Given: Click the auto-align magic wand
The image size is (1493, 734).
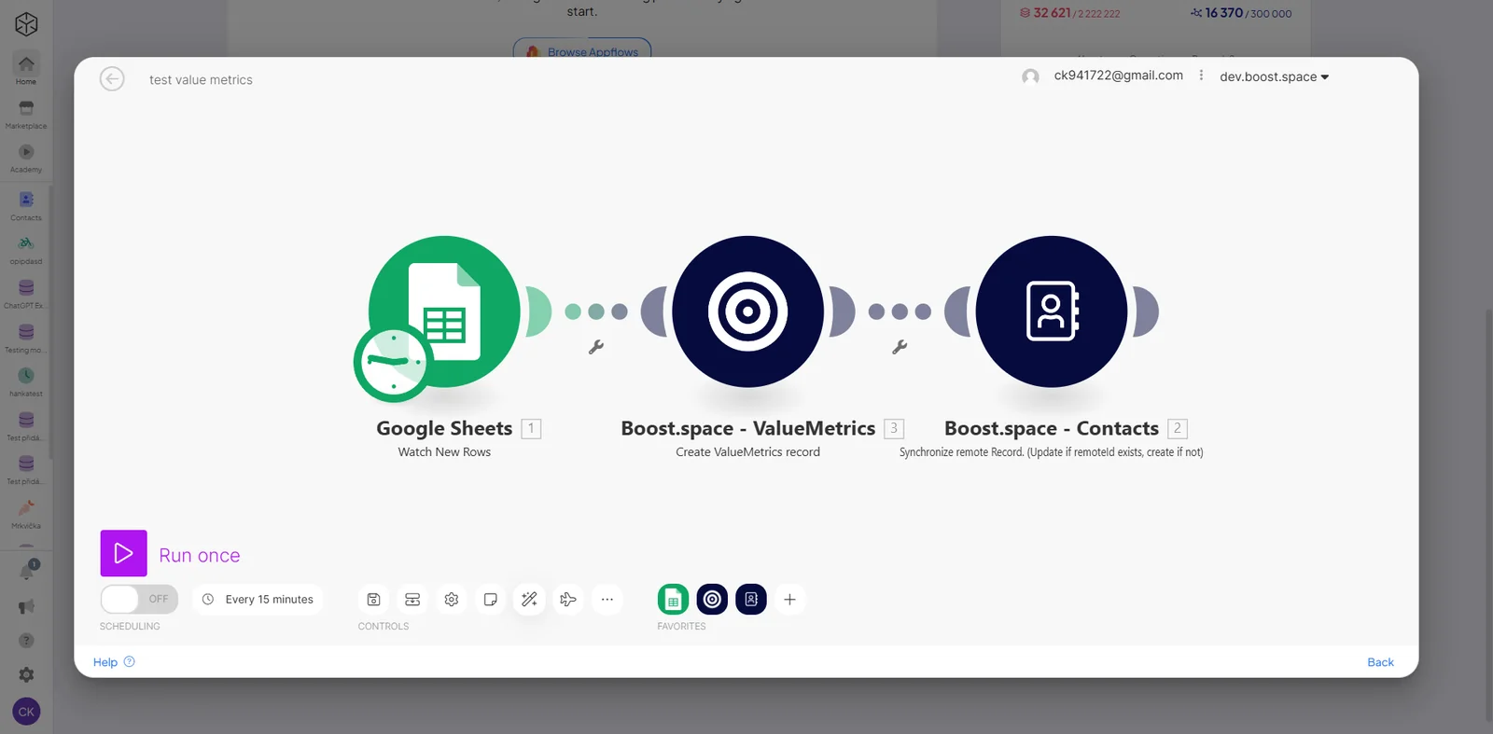Looking at the screenshot, I should [x=529, y=600].
